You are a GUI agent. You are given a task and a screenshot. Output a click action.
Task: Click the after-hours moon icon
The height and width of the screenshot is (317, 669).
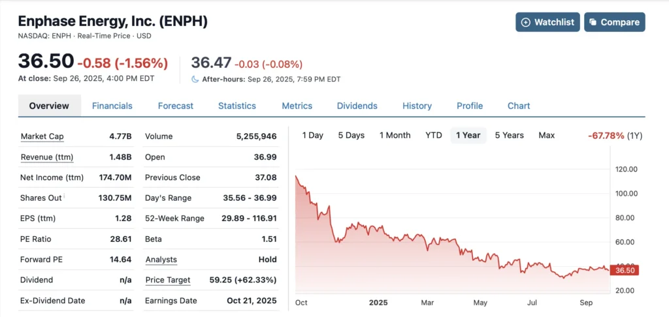pos(195,79)
